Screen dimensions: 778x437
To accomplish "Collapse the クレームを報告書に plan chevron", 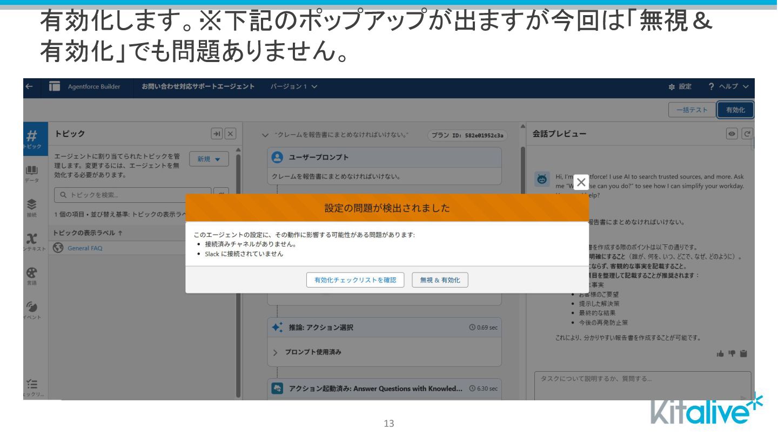I will coord(265,135).
